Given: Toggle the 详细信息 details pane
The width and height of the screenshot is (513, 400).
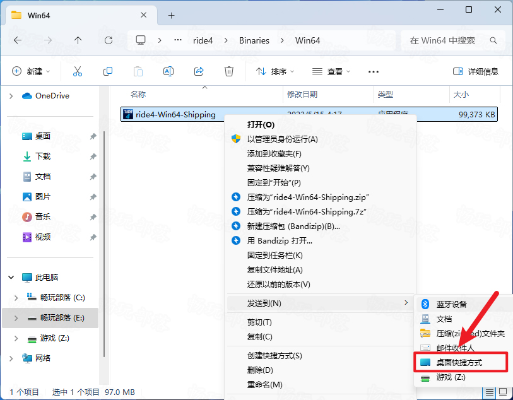Looking at the screenshot, I should 475,71.
